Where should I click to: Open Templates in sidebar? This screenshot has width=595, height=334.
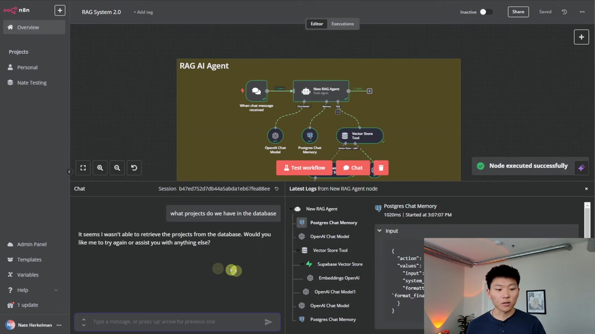click(29, 260)
